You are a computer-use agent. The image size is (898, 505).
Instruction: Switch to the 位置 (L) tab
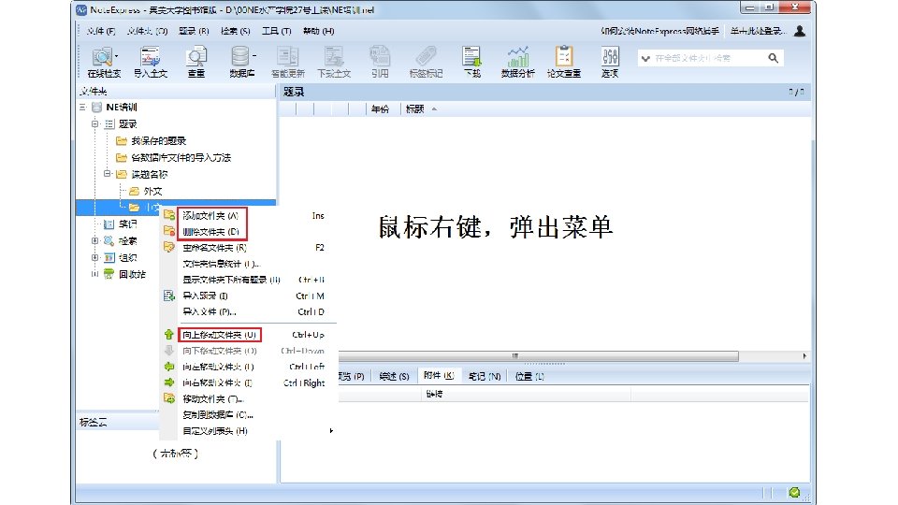(529, 376)
